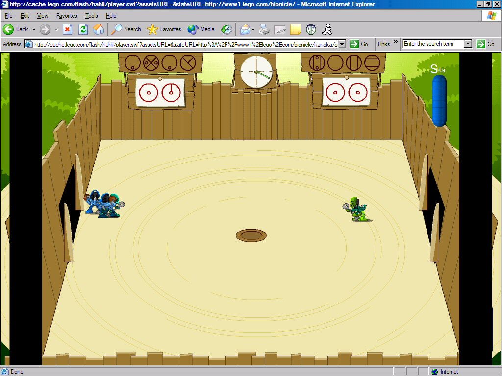This screenshot has width=502, height=376.
Task: Open the Messenger running man icon
Action: (x=327, y=29)
